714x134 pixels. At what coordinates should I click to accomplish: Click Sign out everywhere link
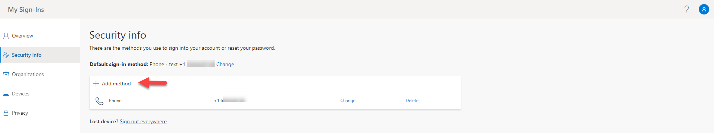pyautogui.click(x=143, y=121)
